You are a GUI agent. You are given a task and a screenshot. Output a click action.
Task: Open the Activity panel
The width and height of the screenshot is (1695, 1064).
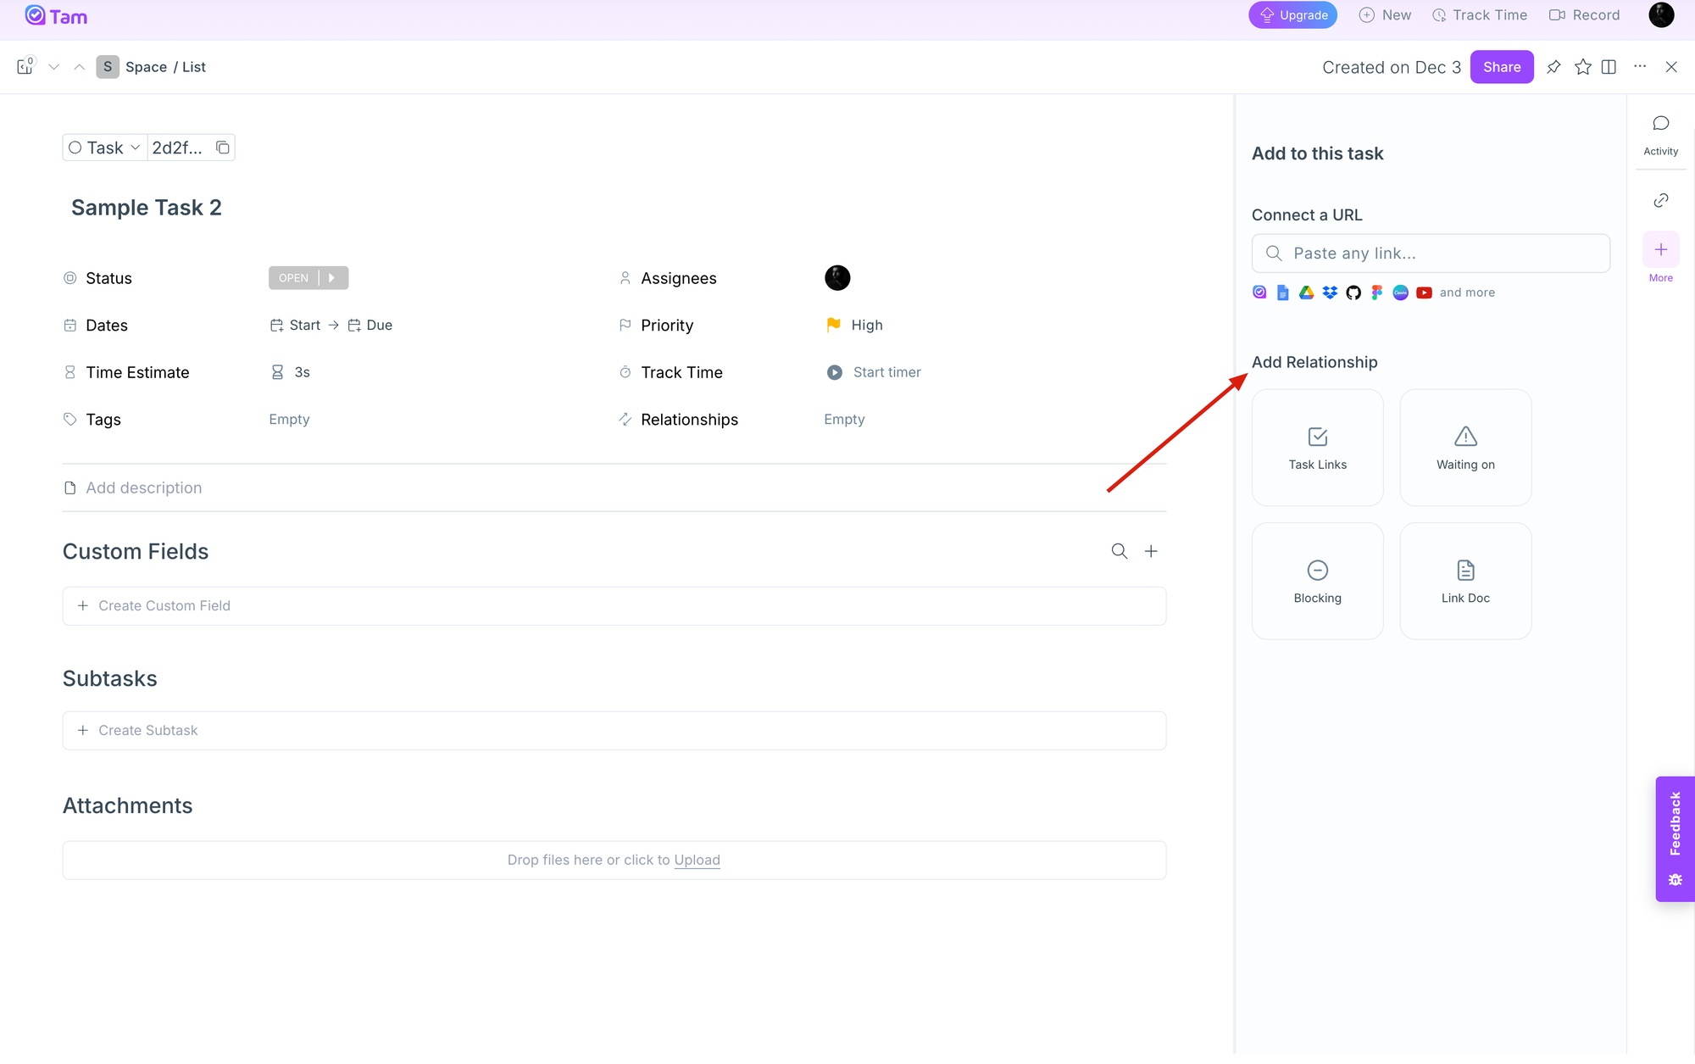(1660, 134)
